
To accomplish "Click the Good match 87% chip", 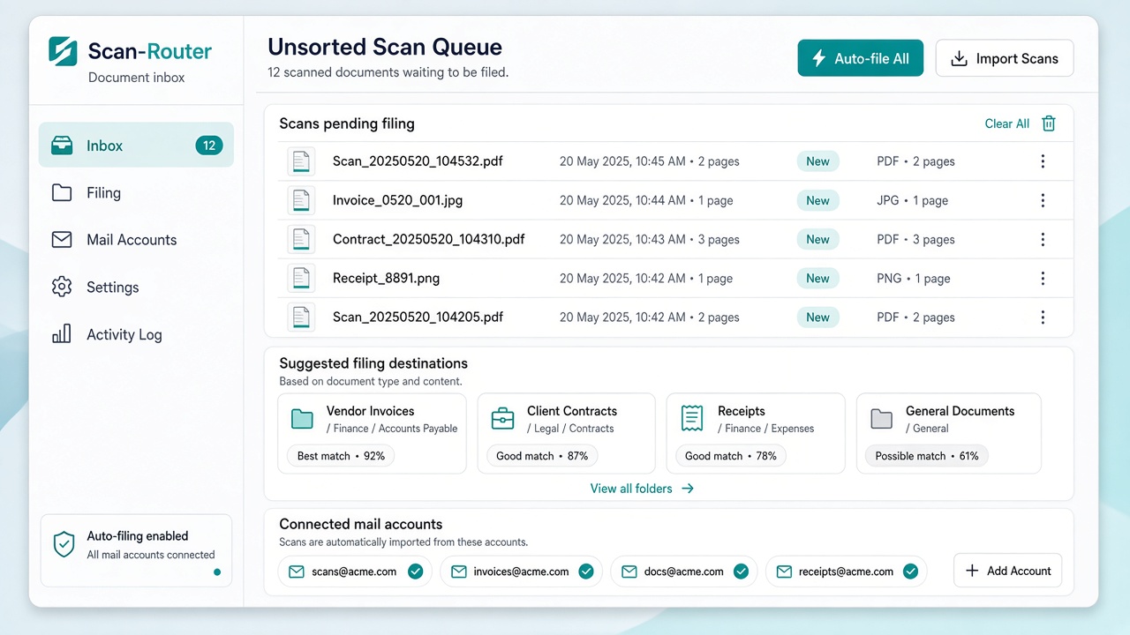I will coord(542,456).
